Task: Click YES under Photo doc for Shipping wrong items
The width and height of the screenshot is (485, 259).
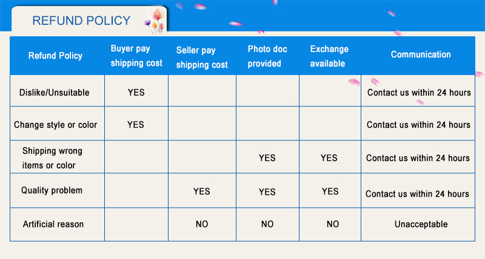Action: pos(267,158)
